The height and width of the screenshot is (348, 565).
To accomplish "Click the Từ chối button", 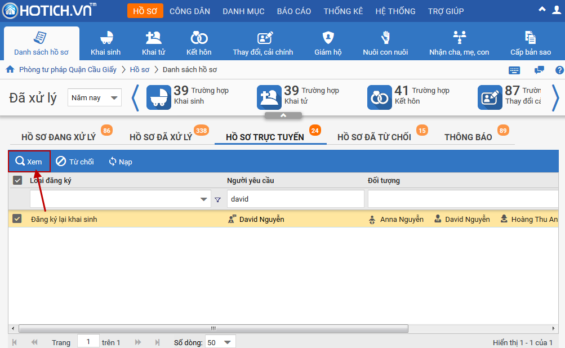I will pyautogui.click(x=75, y=162).
